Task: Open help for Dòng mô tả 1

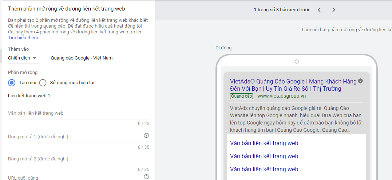Action: (x=147, y=135)
